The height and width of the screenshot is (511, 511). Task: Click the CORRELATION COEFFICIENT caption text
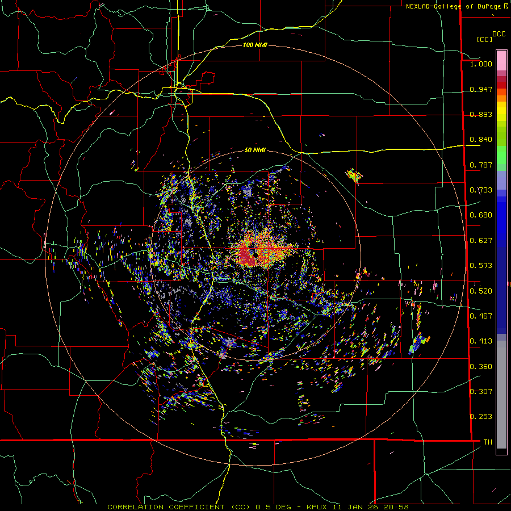(x=166, y=507)
